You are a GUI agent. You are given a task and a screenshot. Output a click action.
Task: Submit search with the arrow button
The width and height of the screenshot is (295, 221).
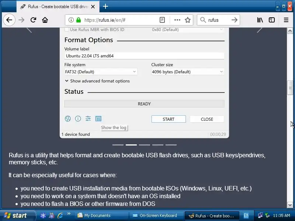[234, 20]
